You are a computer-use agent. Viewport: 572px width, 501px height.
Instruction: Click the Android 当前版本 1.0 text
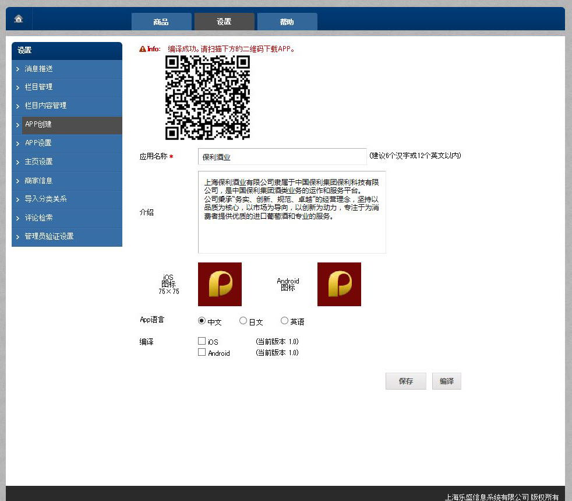click(277, 352)
